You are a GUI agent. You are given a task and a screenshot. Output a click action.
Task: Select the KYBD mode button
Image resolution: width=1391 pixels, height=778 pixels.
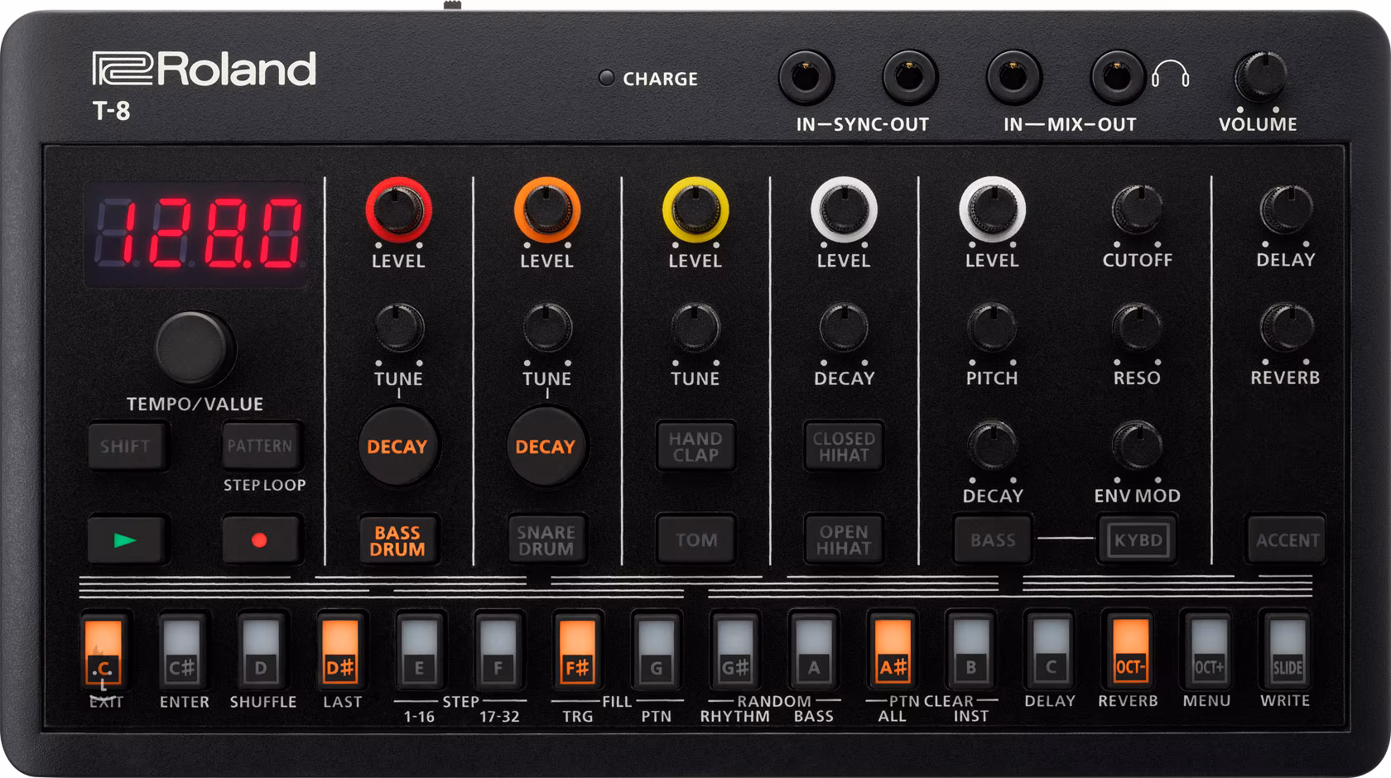pos(1138,540)
